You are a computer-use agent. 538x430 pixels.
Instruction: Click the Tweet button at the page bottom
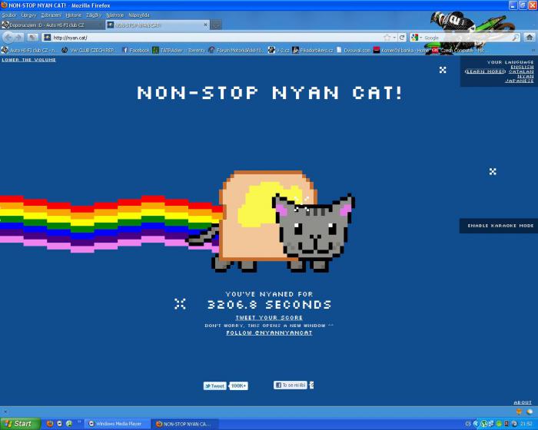(214, 385)
